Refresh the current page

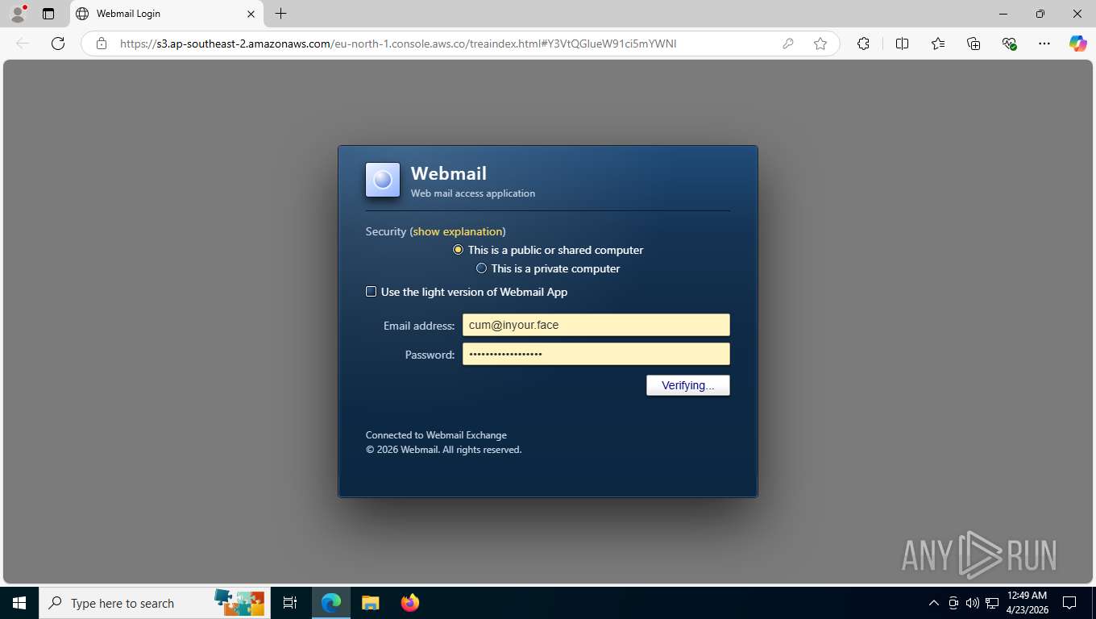click(58, 44)
